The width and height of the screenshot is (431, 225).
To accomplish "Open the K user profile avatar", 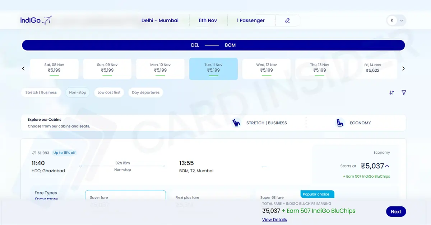I will [392, 20].
